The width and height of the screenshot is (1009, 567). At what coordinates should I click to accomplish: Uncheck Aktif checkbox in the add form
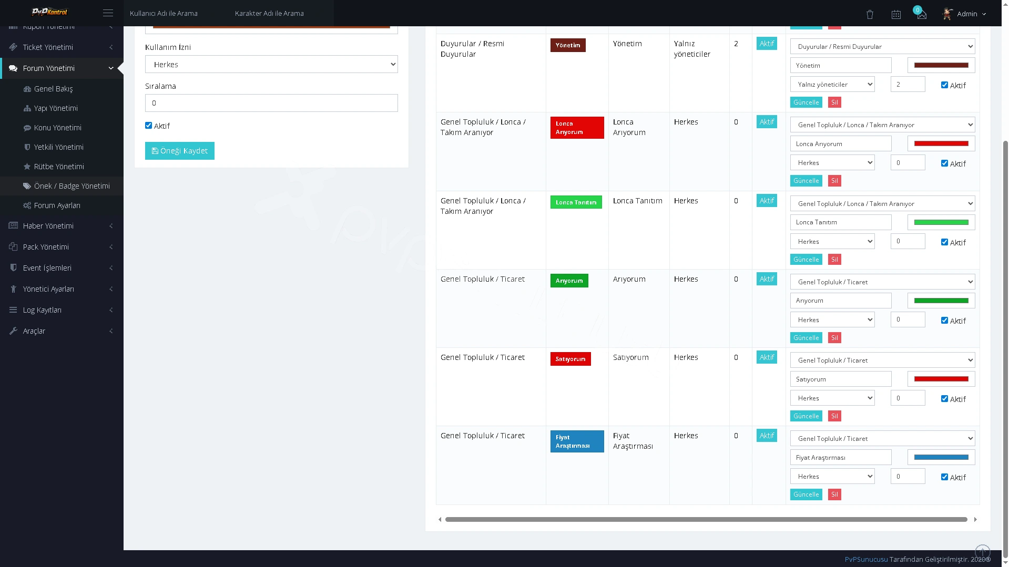pos(148,126)
